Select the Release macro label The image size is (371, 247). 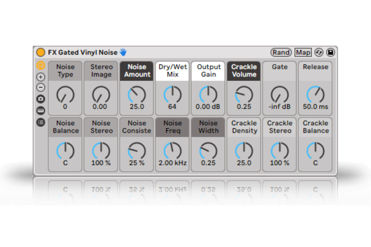click(315, 71)
